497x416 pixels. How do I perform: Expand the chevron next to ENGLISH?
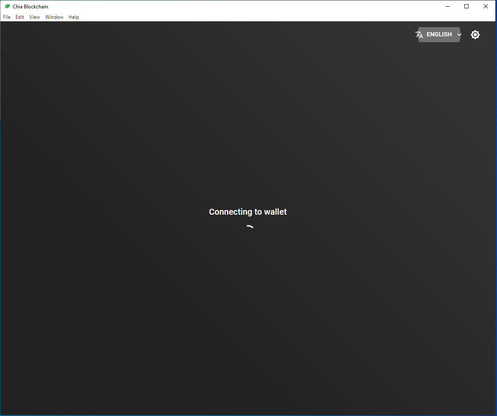pos(459,35)
